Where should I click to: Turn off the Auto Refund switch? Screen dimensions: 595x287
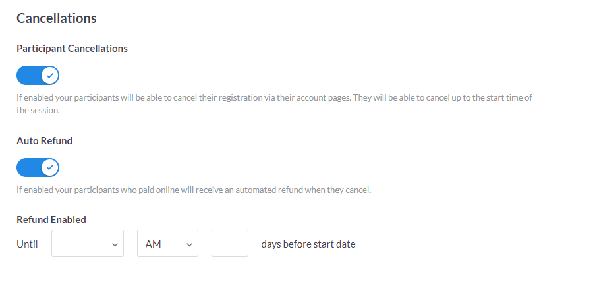click(x=38, y=168)
